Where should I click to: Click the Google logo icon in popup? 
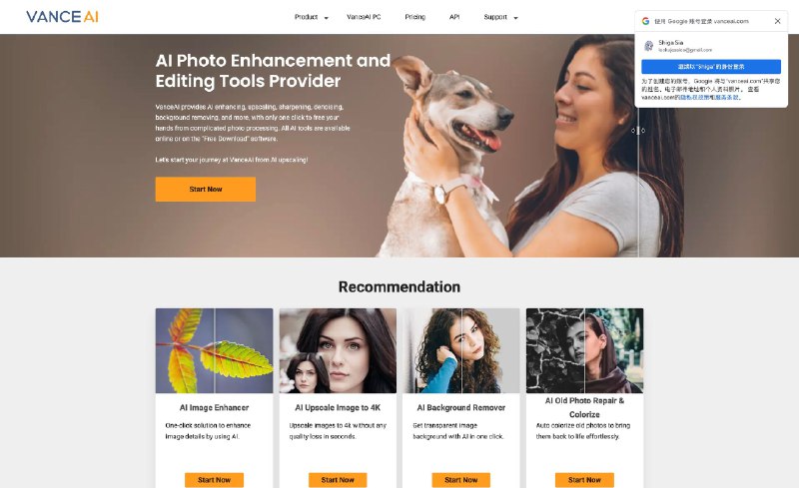tap(645, 21)
